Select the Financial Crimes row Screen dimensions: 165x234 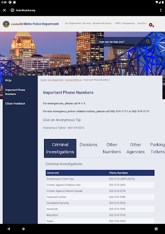pyautogui.click(x=100, y=197)
